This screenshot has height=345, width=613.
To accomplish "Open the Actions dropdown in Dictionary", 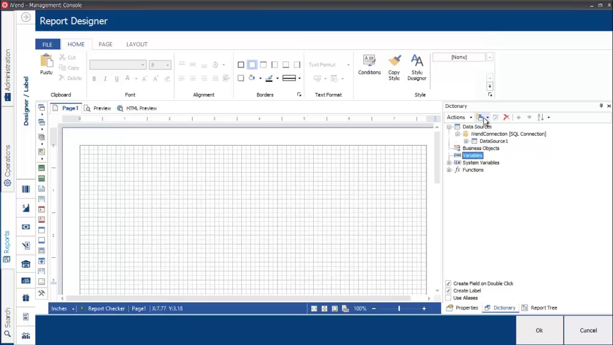I will pyautogui.click(x=459, y=117).
